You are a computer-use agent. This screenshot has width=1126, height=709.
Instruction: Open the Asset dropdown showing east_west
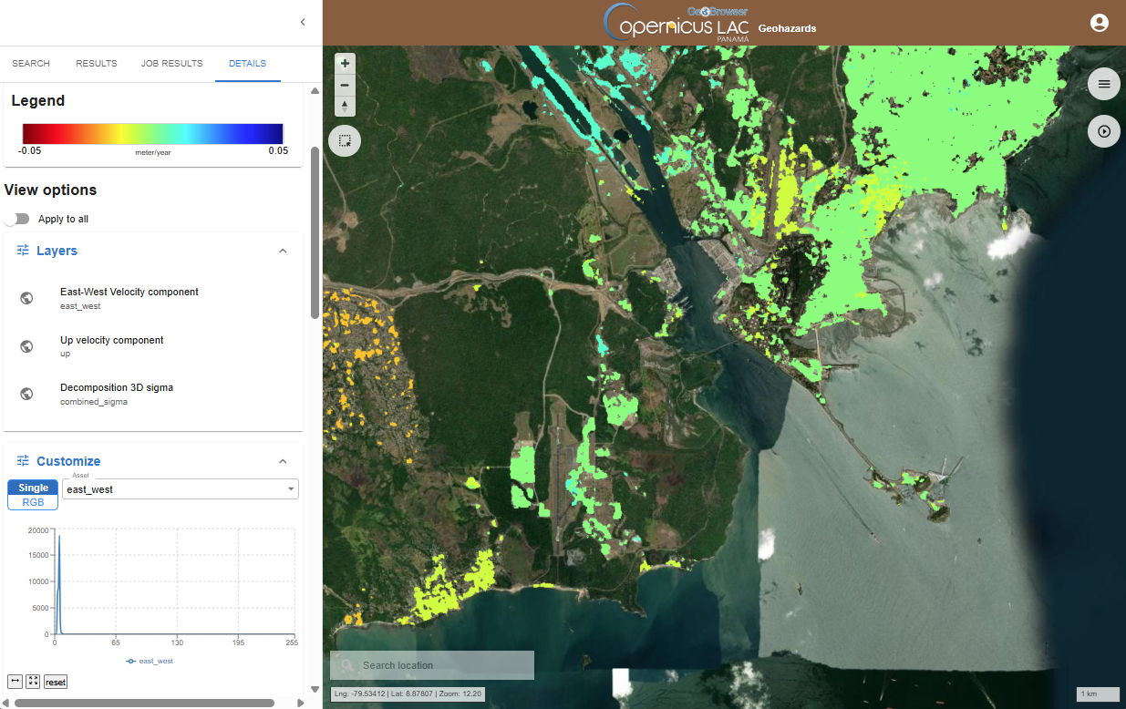click(x=181, y=489)
